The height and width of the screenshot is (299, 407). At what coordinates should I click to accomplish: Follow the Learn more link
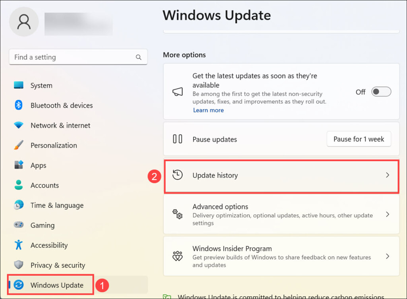click(x=208, y=110)
